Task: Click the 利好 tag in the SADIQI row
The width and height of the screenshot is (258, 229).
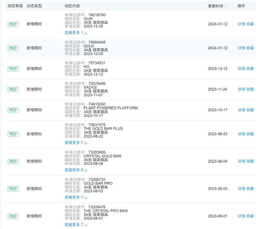Action: [x=13, y=89]
